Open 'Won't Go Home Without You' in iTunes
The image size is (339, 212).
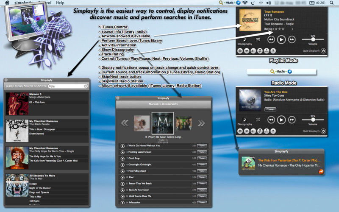202,146
